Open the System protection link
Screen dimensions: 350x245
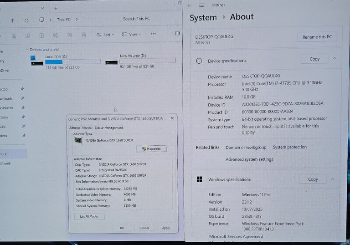coord(290,147)
